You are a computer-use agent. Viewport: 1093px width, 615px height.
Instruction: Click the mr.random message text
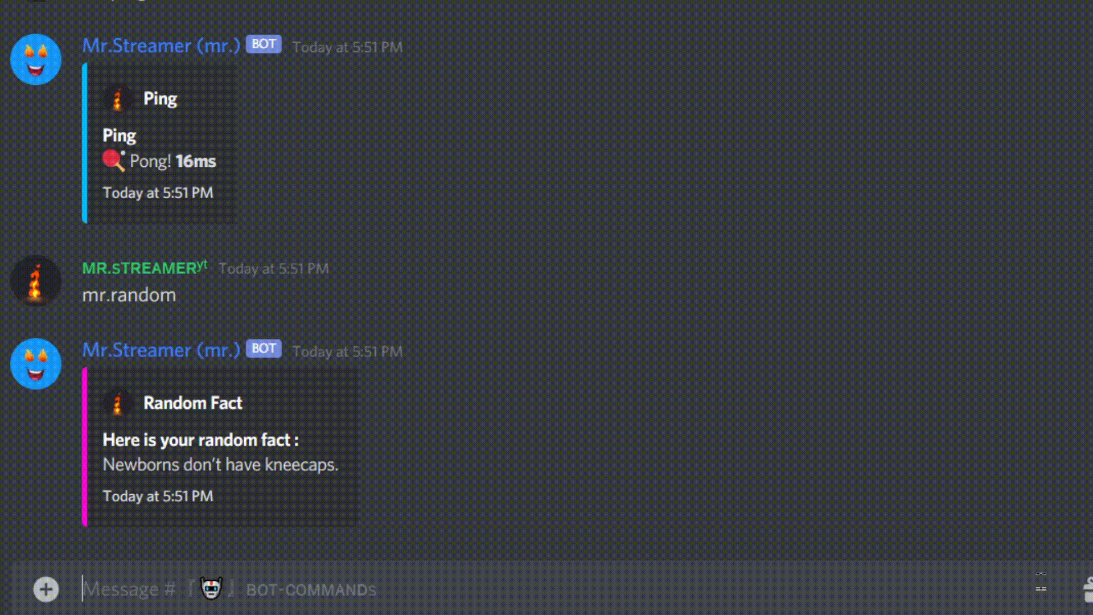click(129, 296)
